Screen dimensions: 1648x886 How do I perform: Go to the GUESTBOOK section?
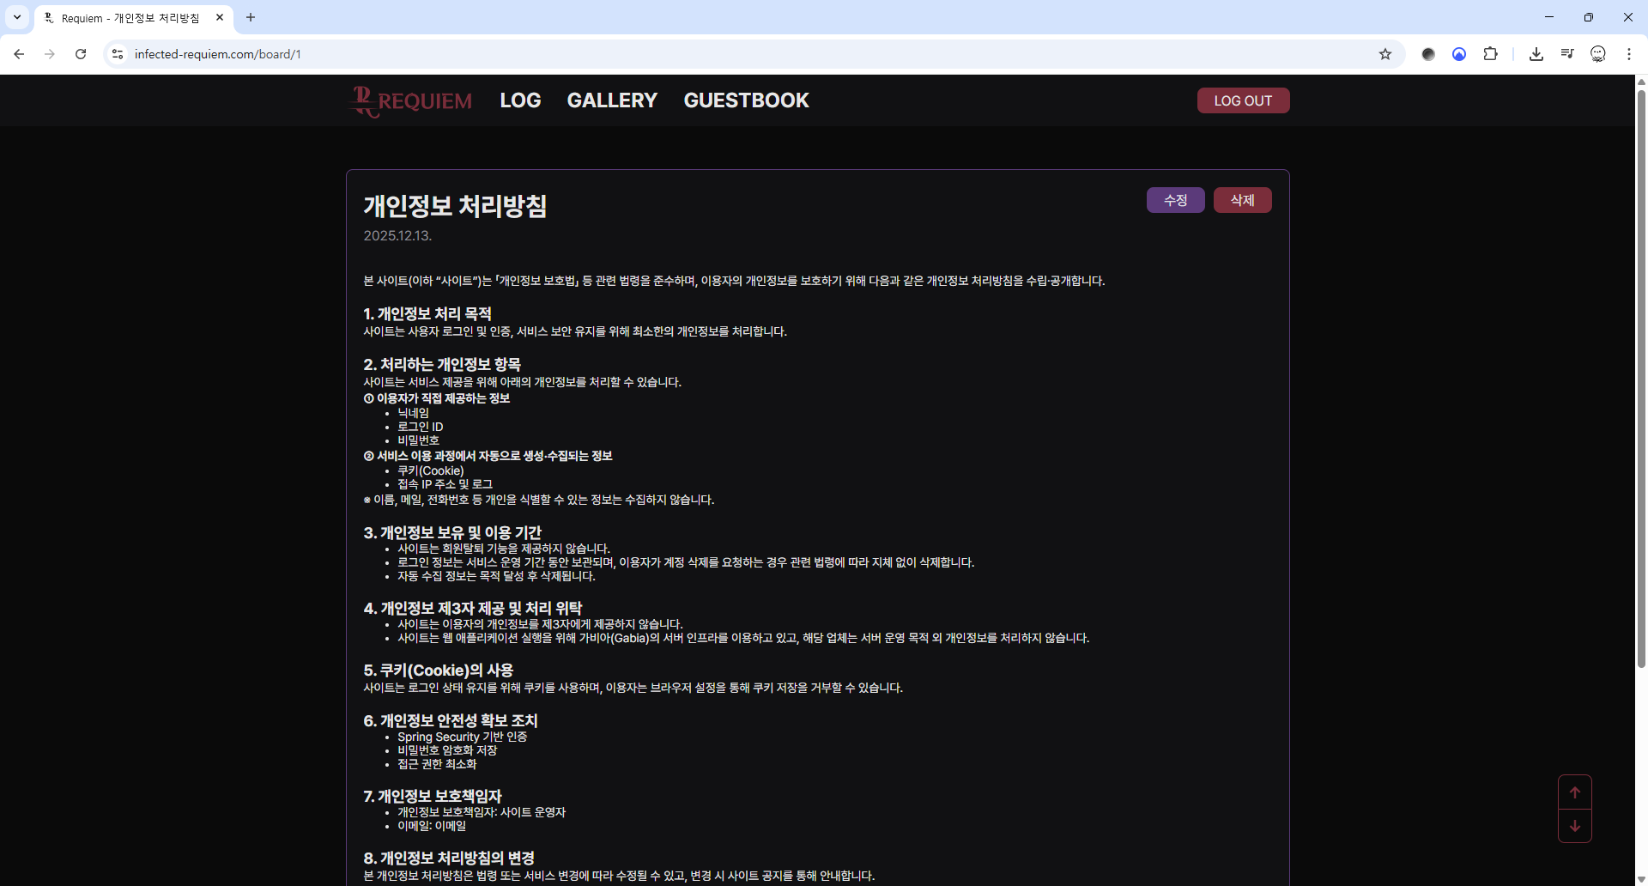click(746, 100)
